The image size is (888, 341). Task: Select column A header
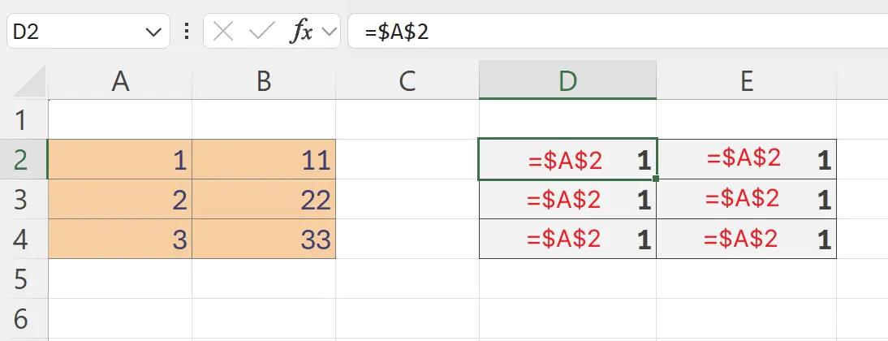120,81
